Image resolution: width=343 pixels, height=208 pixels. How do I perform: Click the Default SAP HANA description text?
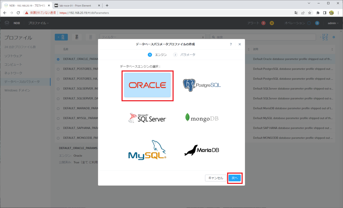[293, 128]
